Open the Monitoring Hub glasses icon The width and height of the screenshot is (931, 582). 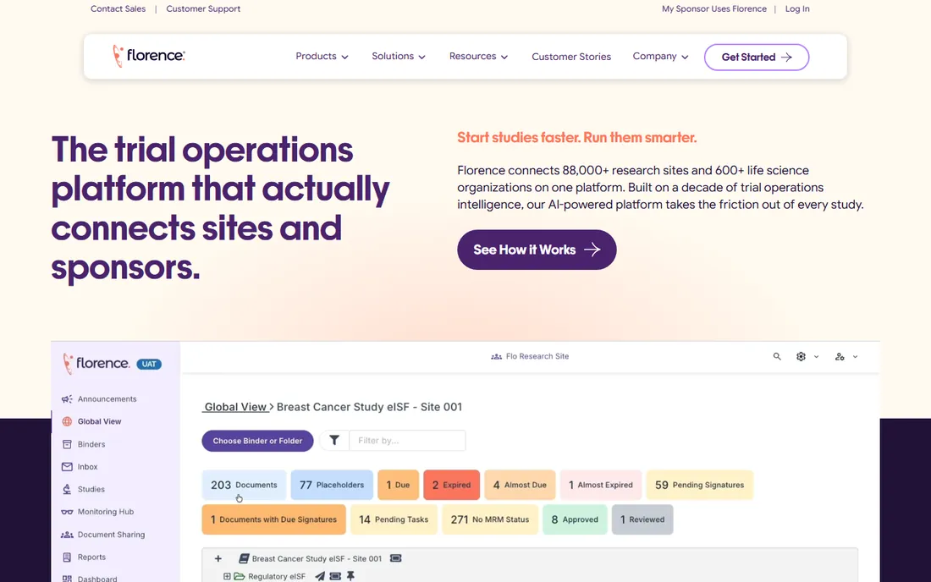67,512
